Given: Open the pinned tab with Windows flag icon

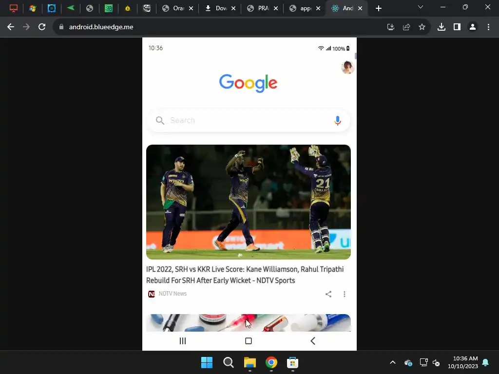Looking at the screenshot, I should [33, 8].
